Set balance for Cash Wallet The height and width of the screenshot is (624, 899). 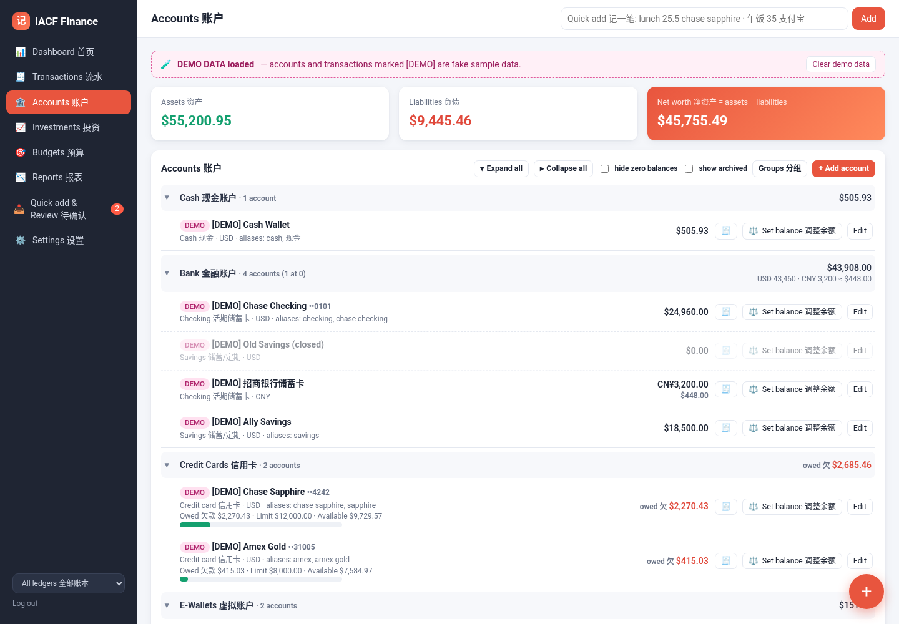pos(792,231)
